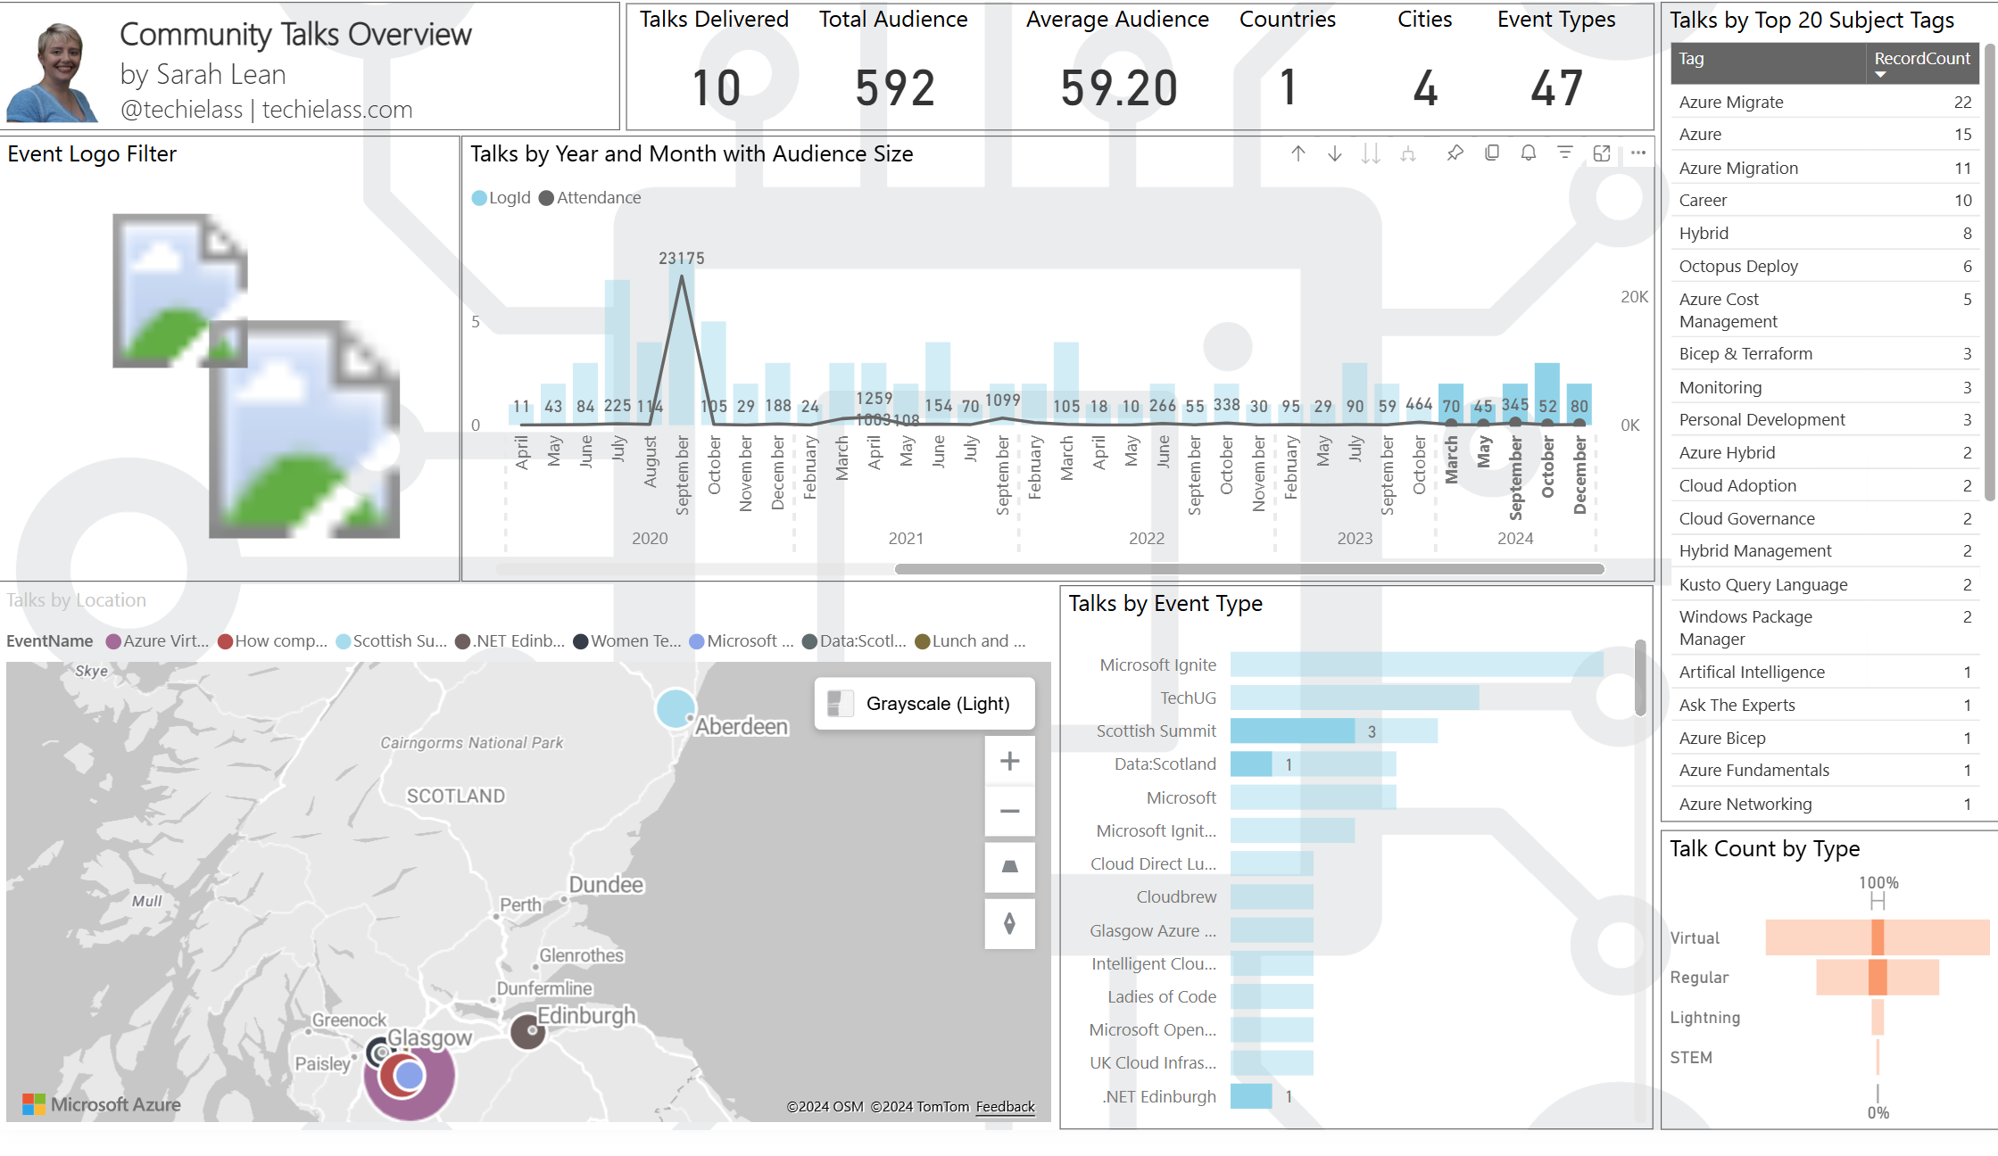1998x1156 pixels.
Task: Open the chart in focus mode
Action: point(1602,153)
